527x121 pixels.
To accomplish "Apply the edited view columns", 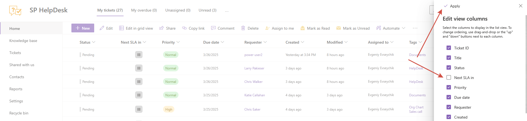I will click(452, 6).
